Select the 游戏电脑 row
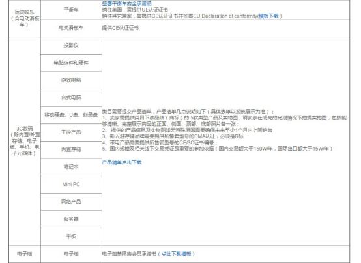Viewport: 361px width, 263px height. [x=71, y=80]
